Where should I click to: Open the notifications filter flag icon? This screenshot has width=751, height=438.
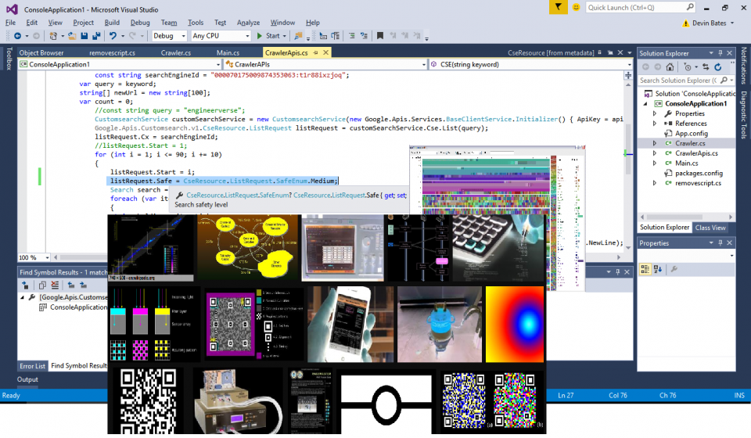pyautogui.click(x=559, y=7)
